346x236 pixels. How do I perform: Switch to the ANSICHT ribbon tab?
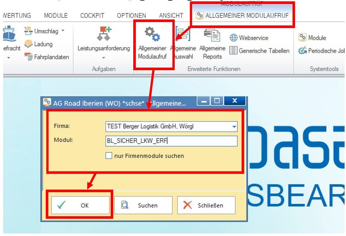click(171, 16)
